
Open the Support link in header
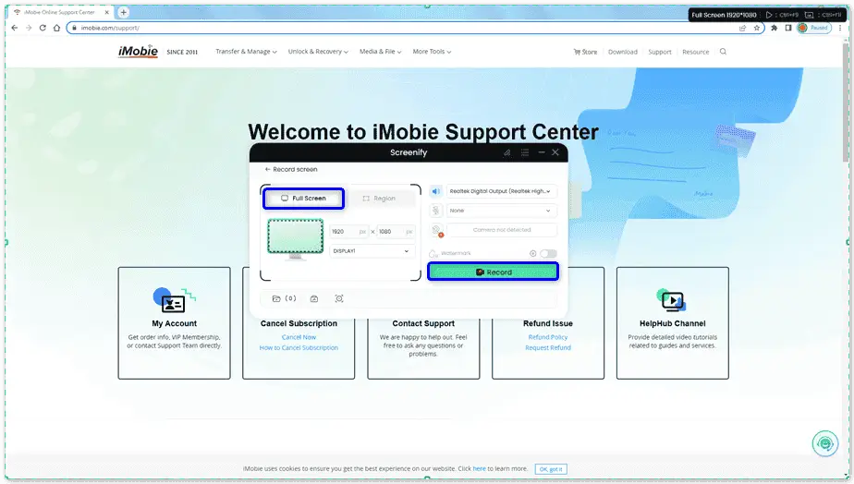click(660, 52)
